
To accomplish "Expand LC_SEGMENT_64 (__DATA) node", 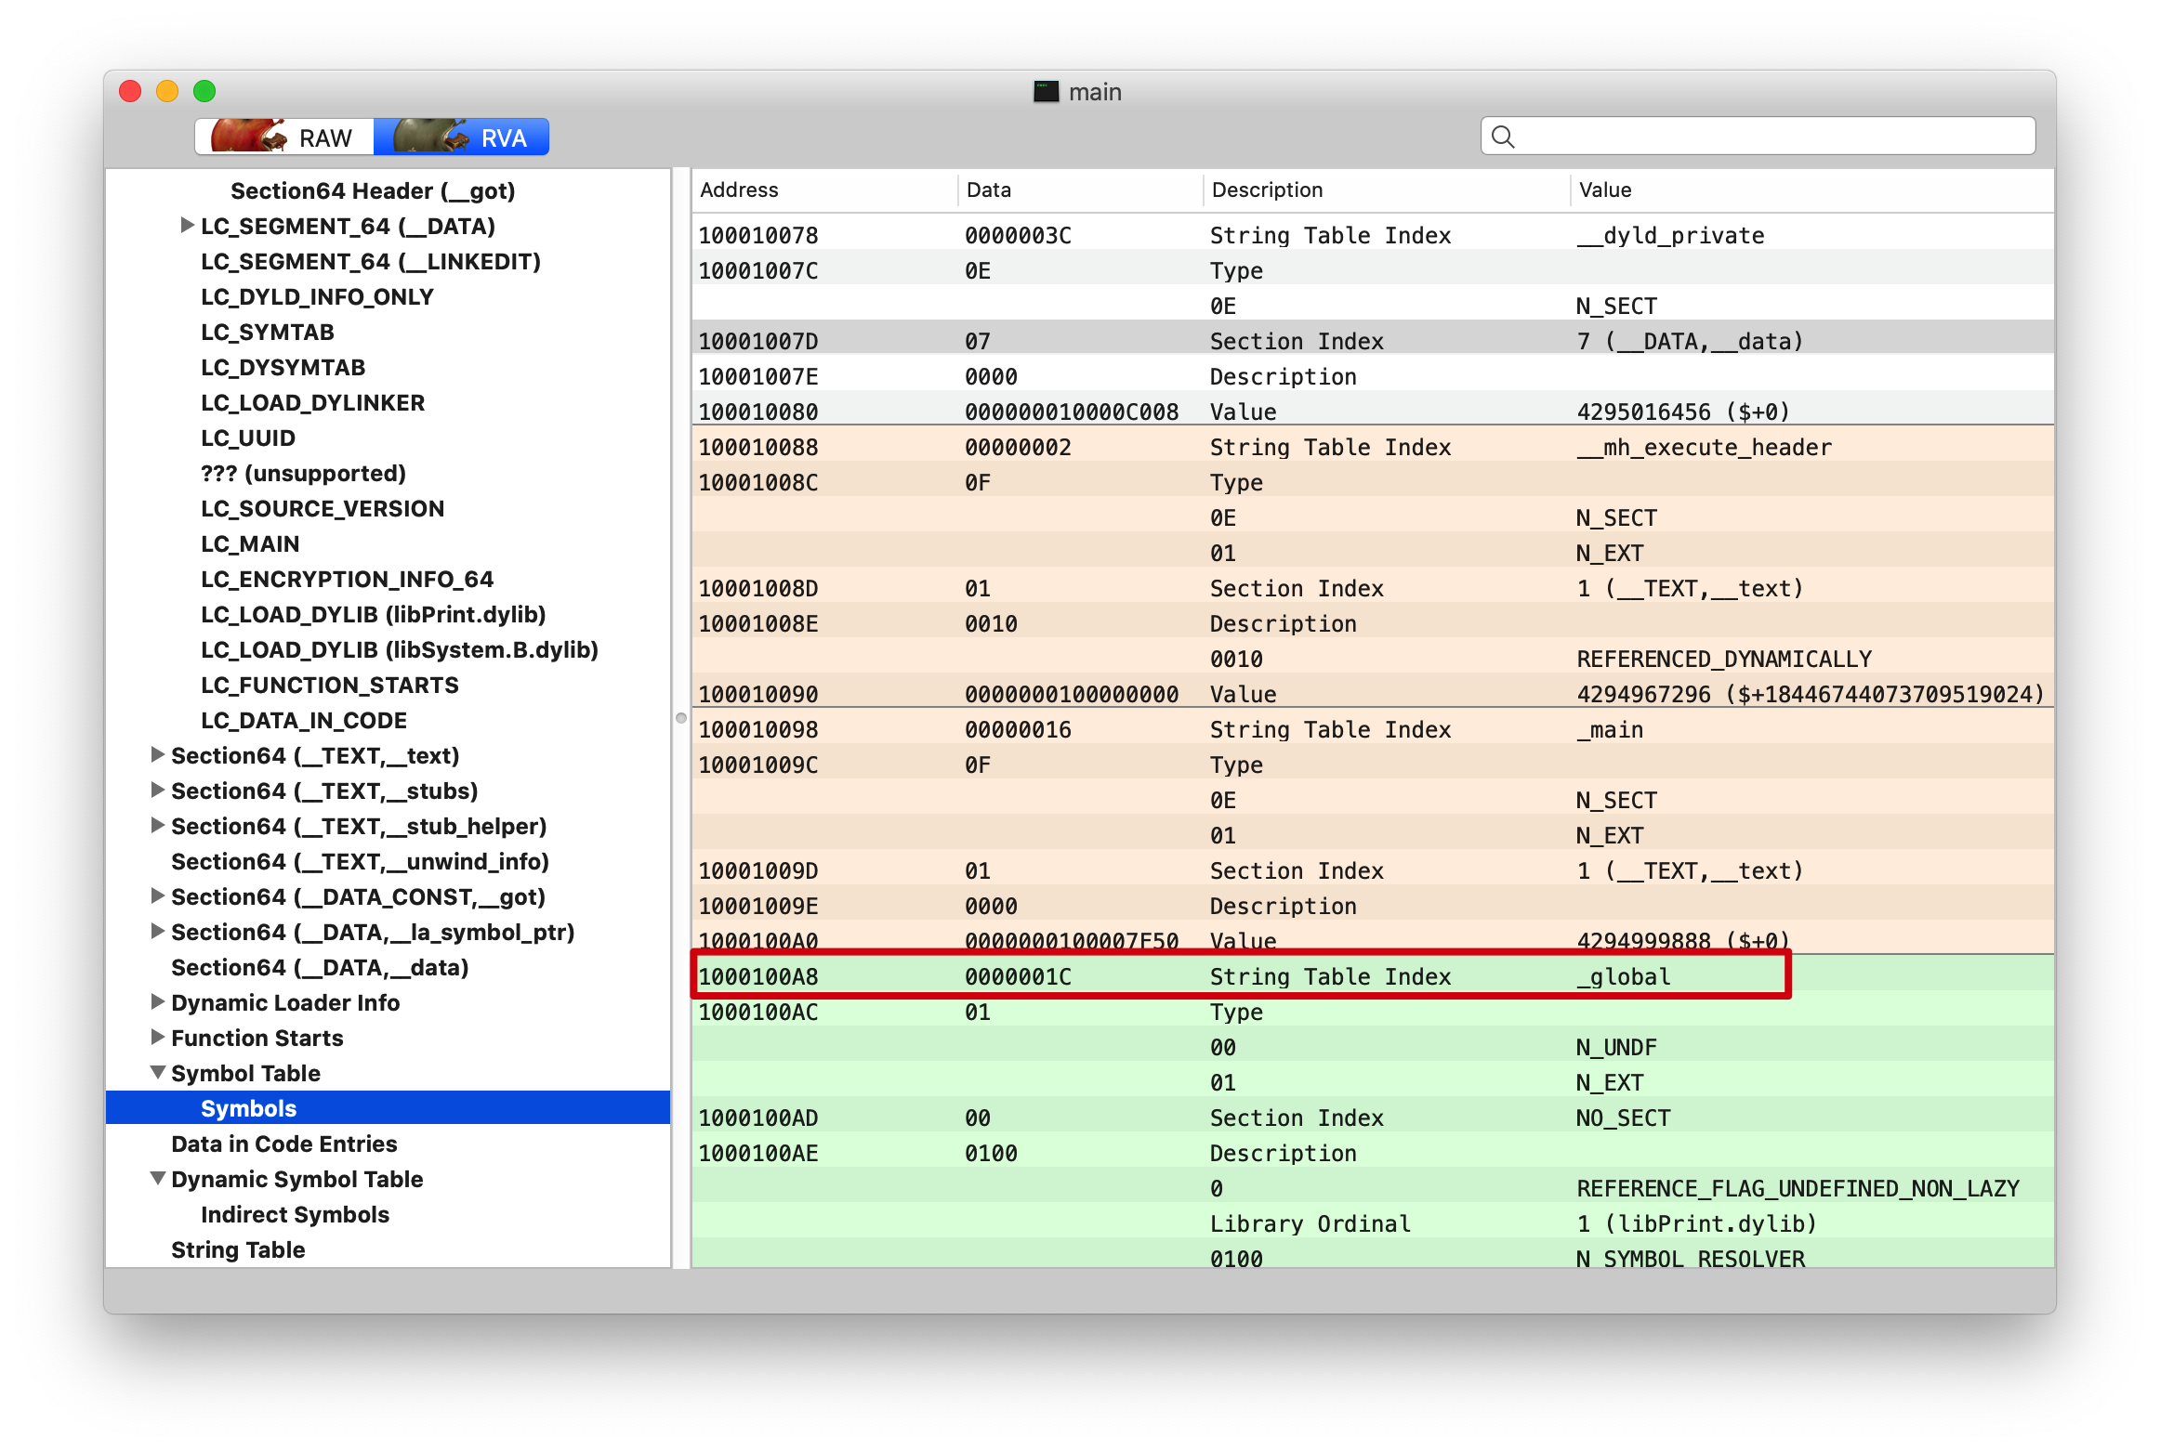I will click(187, 226).
